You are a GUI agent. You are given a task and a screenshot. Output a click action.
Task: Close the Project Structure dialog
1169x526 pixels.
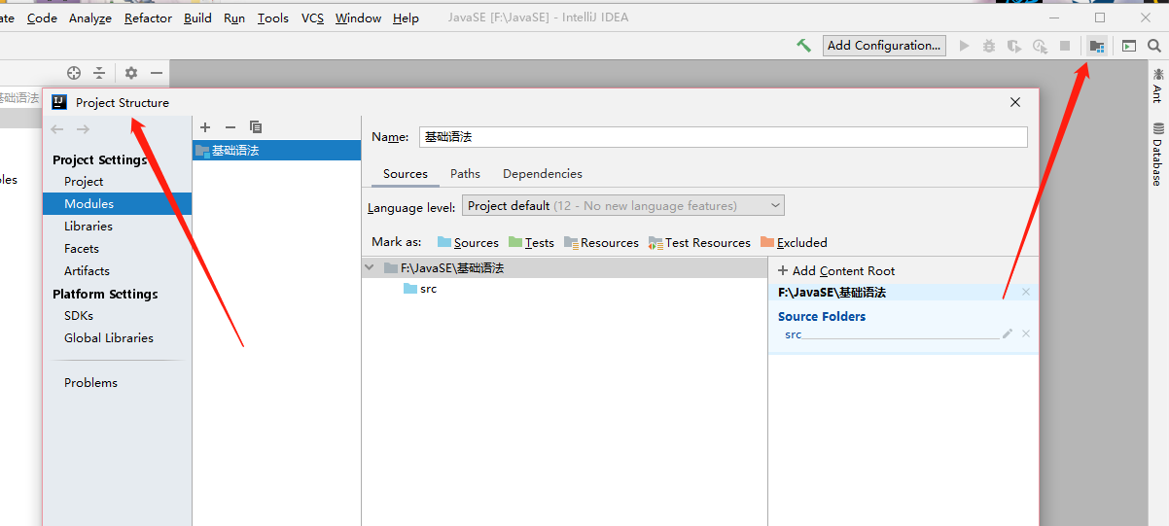(1015, 102)
